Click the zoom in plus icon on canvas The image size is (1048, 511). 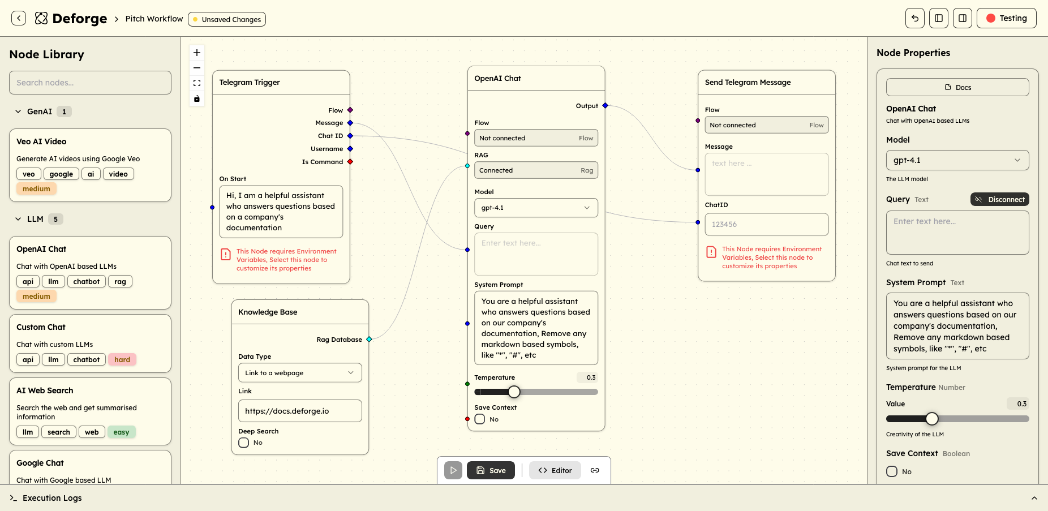pos(197,53)
